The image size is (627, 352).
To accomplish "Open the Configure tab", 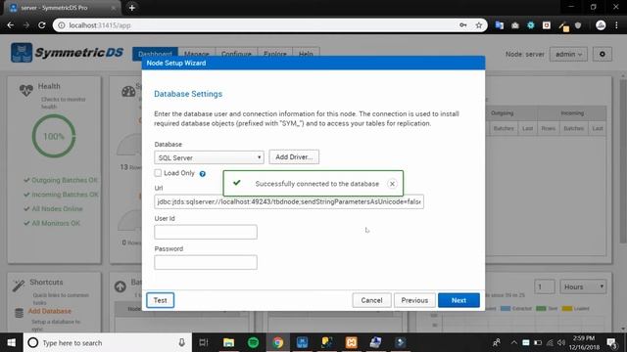I will pos(236,53).
